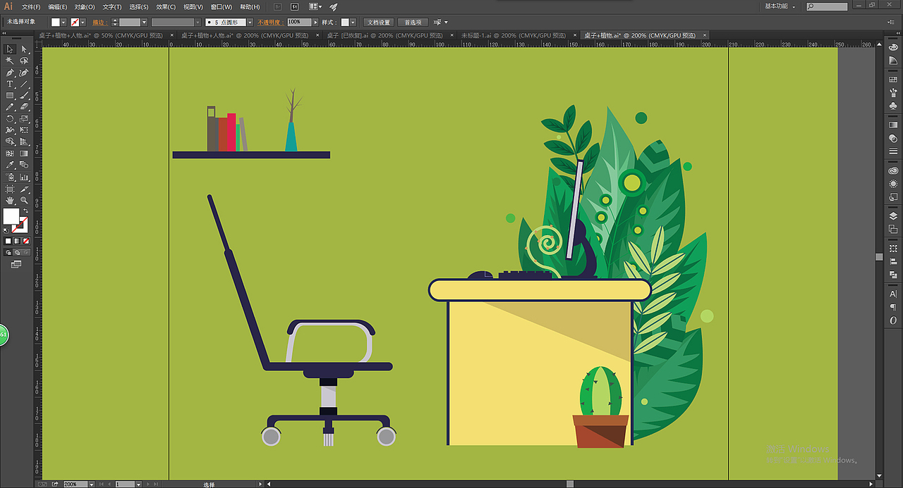Screen dimensions: 903x488
Task: Select the Symbol Sprayer tool
Action: 10,177
